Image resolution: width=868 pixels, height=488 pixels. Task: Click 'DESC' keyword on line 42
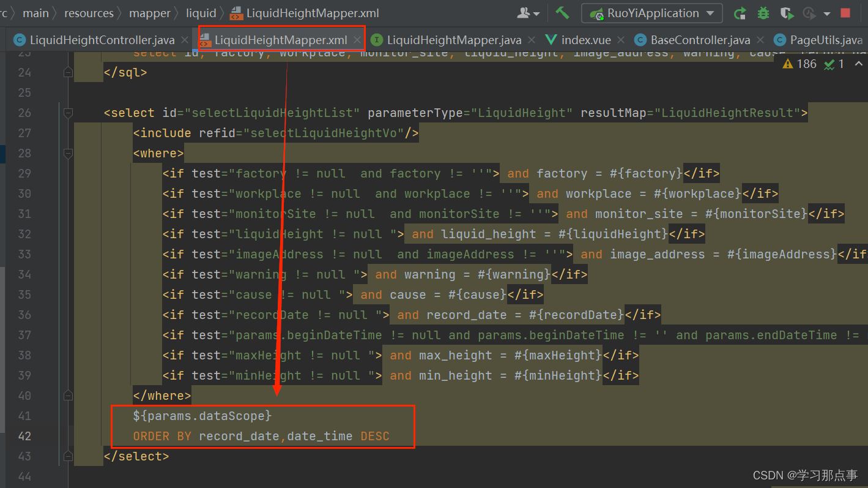coord(375,436)
